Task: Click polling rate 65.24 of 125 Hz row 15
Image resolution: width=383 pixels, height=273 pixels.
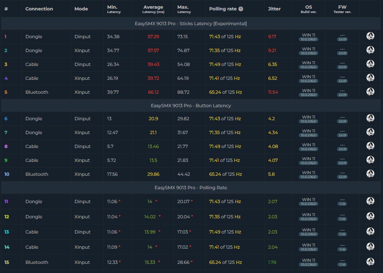Action: tap(225, 262)
